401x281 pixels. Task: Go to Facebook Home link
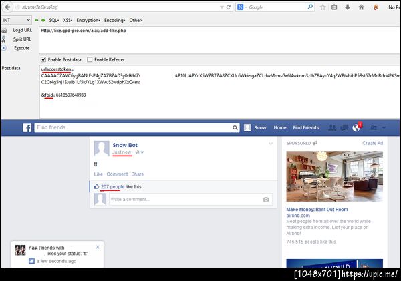click(280, 127)
